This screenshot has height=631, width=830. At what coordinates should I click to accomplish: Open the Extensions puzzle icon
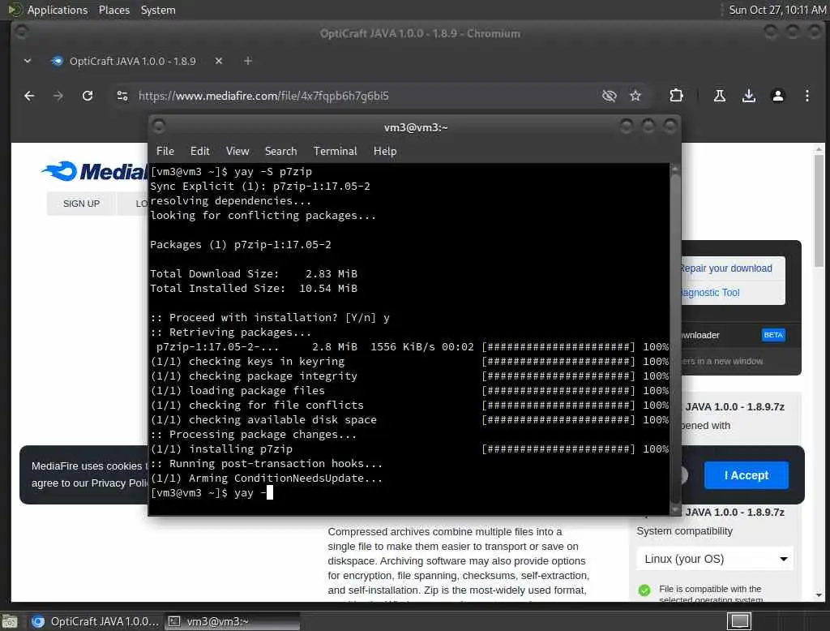coord(676,96)
